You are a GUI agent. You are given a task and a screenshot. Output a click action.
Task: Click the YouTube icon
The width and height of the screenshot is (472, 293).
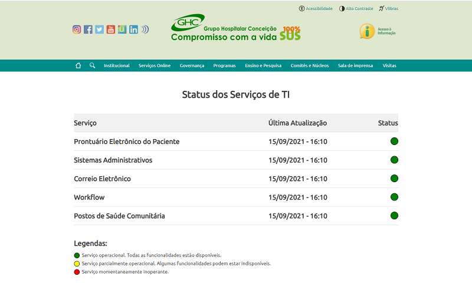[111, 29]
